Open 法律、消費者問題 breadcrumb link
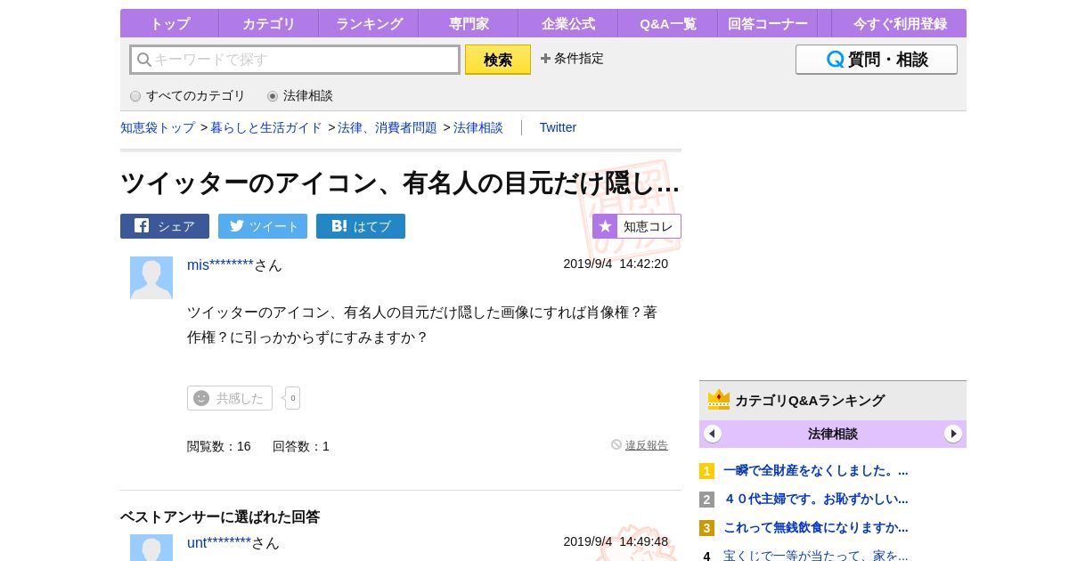Image resolution: width=1069 pixels, height=561 pixels. point(388,127)
